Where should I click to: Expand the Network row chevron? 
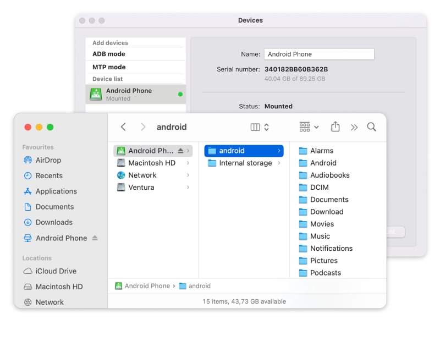click(188, 175)
